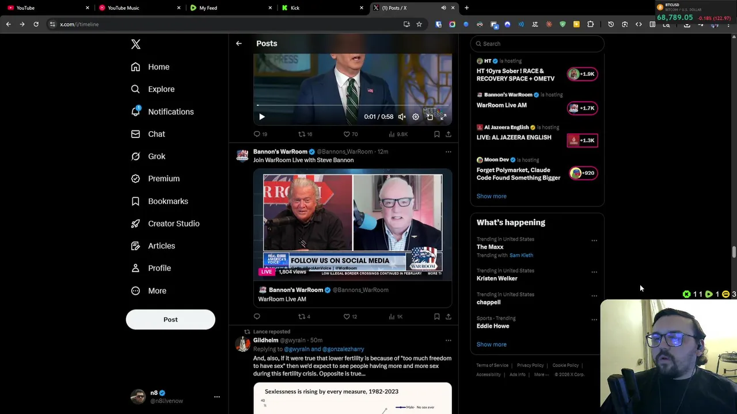Open the Sam Kieth trending link
737x414 pixels.
[x=521, y=255]
